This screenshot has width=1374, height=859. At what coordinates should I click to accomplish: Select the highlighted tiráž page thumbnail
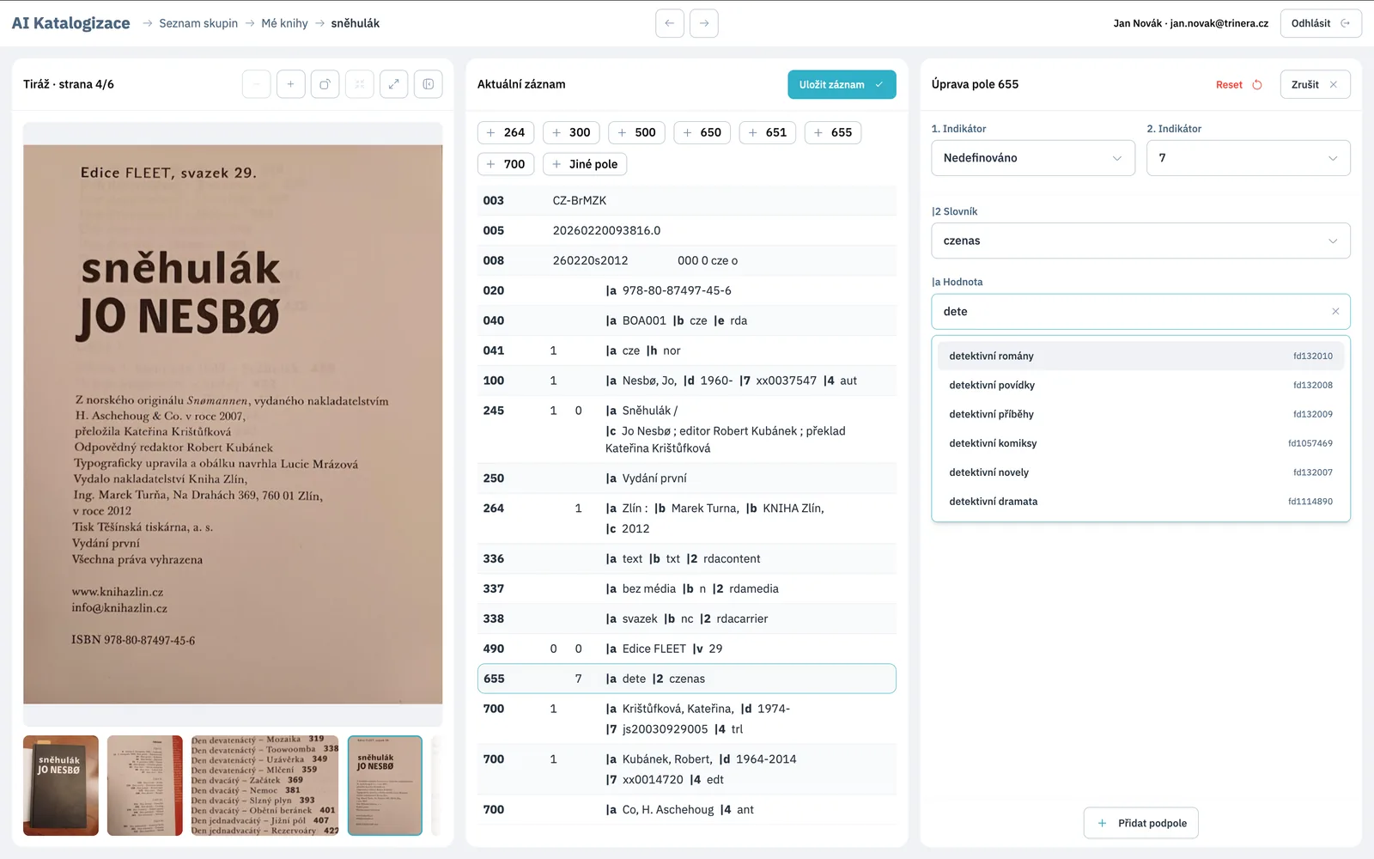click(385, 785)
